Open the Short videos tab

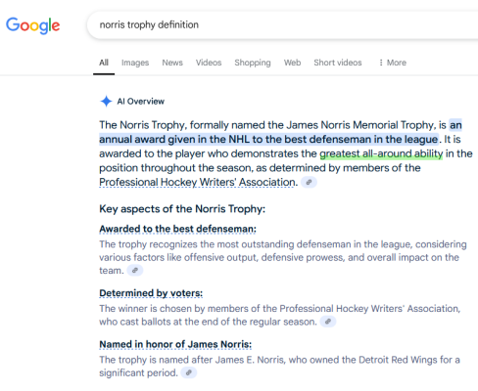pyautogui.click(x=338, y=63)
